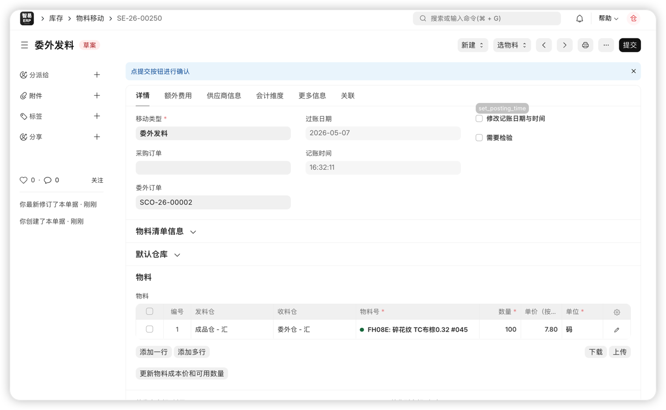Edit row 1 with pencil icon
666x410 pixels.
pos(617,330)
